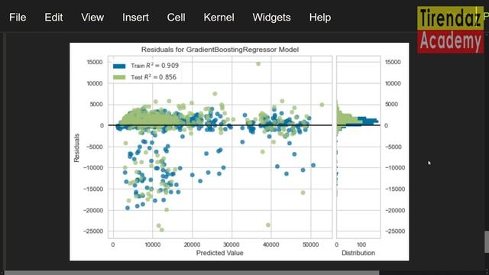Click the green Test R² legend swatch
489x275 pixels.
(x=119, y=77)
